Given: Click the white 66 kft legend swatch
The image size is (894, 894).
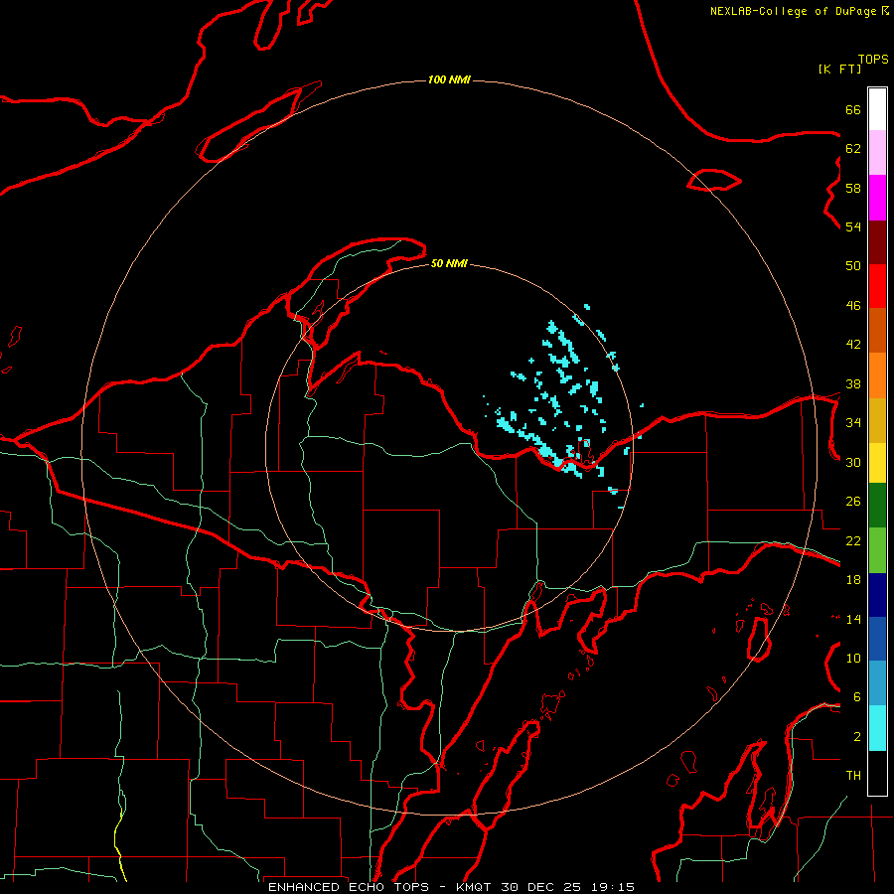Looking at the screenshot, I should pos(877,109).
